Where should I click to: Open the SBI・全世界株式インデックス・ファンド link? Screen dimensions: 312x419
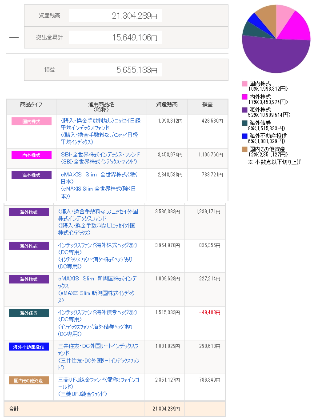pyautogui.click(x=100, y=155)
